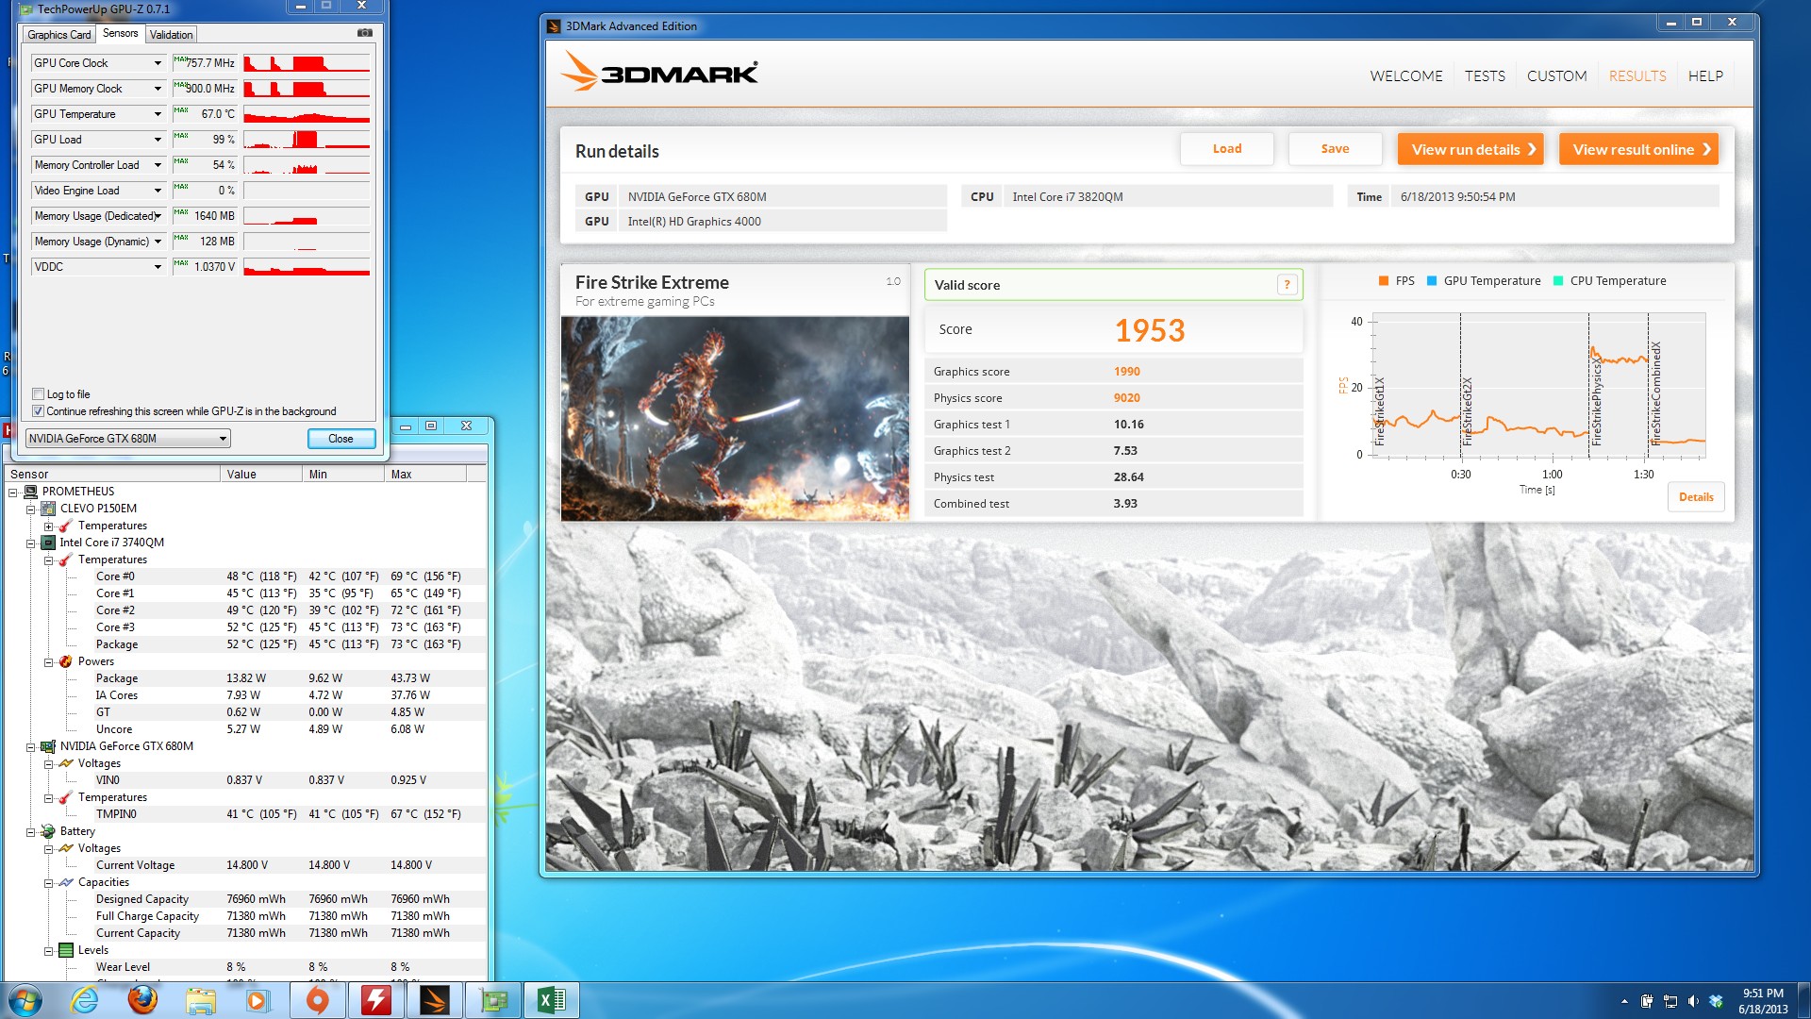Click the View result online button

[1638, 149]
